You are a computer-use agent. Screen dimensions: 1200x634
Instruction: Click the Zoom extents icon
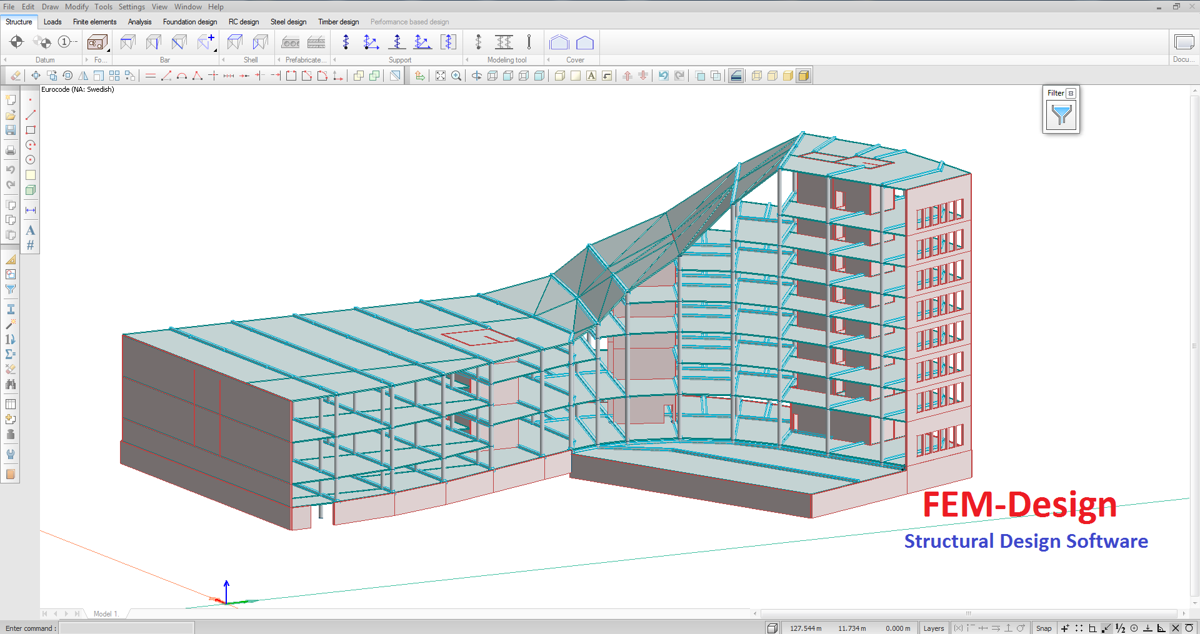pyautogui.click(x=441, y=76)
